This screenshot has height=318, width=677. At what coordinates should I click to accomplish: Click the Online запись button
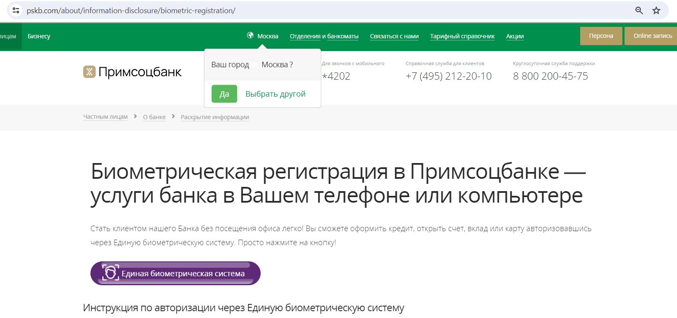tap(651, 36)
